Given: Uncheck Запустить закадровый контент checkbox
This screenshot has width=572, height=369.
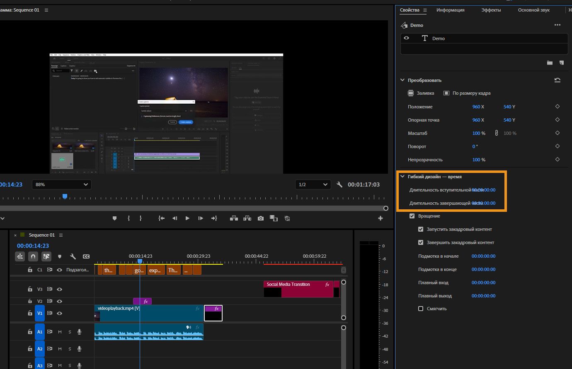Looking at the screenshot, I should [x=421, y=229].
